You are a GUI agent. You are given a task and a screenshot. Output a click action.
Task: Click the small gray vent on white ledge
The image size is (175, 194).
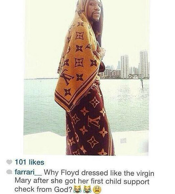point(123,141)
